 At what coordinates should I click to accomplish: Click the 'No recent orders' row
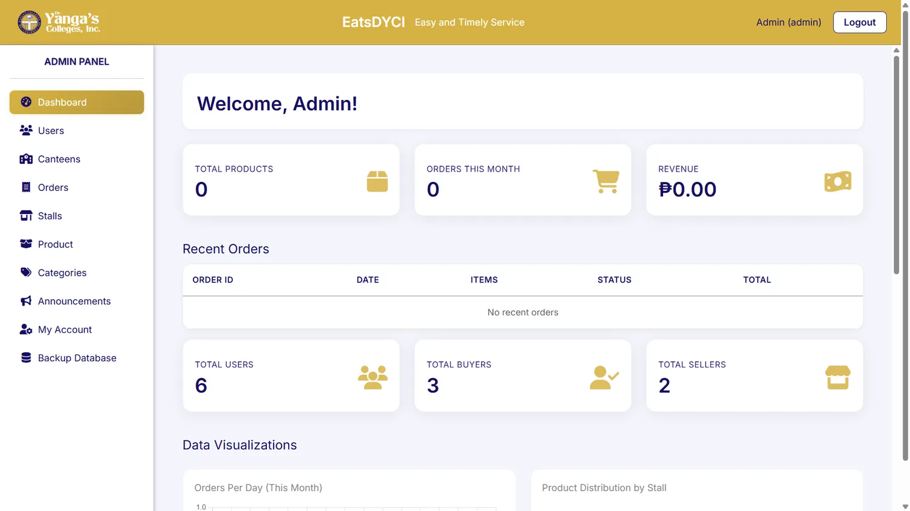pyautogui.click(x=523, y=313)
